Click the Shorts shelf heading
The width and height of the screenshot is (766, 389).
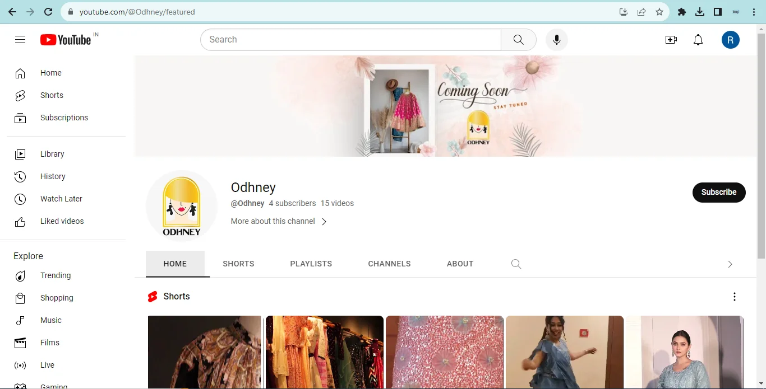177,297
